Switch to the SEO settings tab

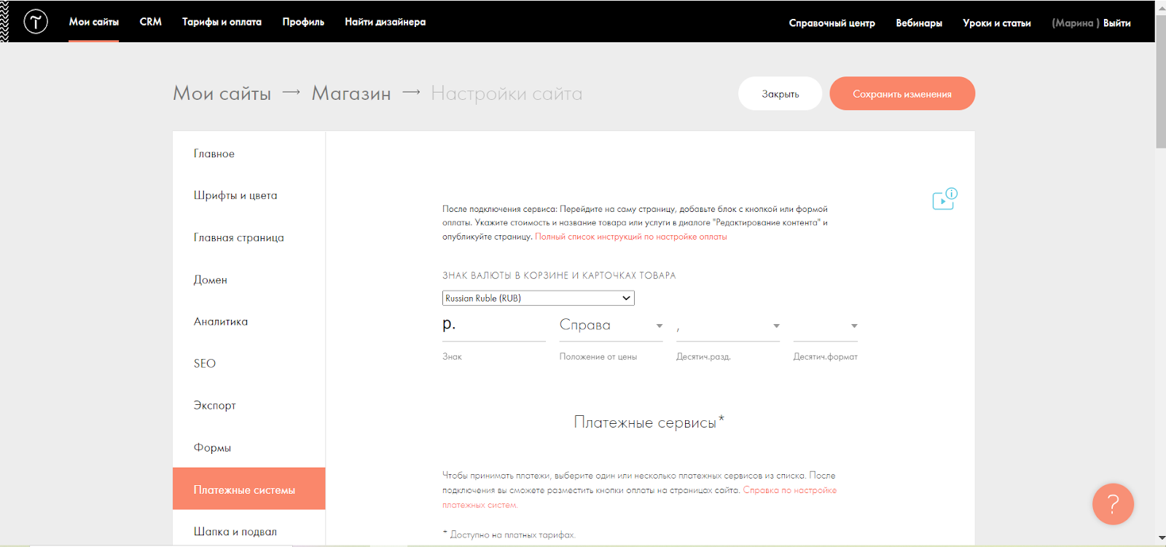click(x=205, y=363)
